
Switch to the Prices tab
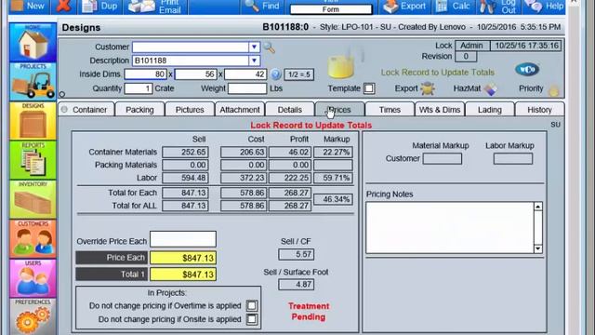click(340, 110)
